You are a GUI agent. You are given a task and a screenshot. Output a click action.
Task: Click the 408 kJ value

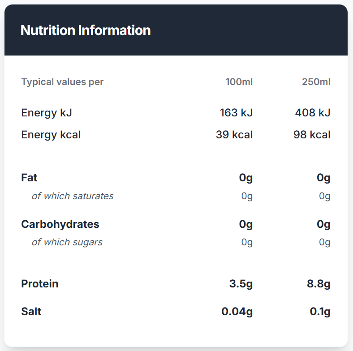313,113
